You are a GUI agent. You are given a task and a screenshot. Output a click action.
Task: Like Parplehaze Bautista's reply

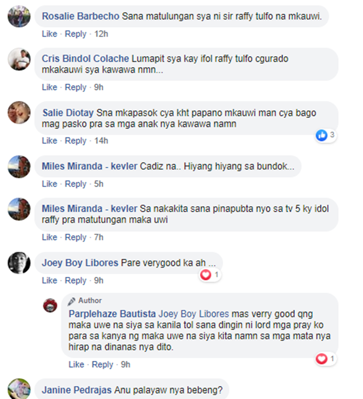pos(76,365)
